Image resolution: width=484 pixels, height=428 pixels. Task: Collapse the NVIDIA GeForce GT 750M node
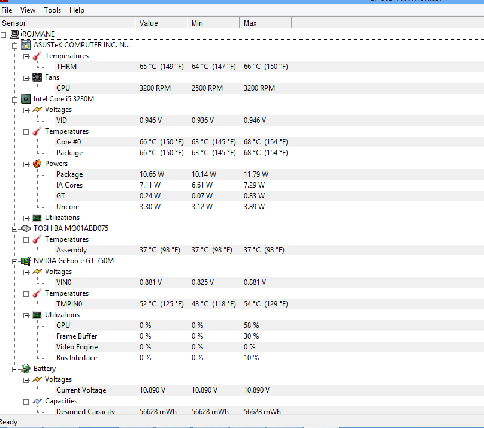coord(14,261)
